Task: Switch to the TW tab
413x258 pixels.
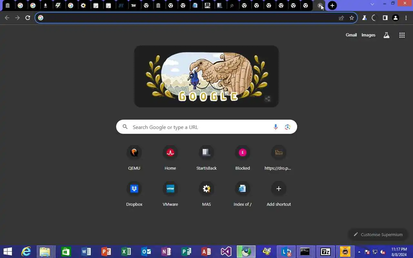Action: [x=134, y=5]
